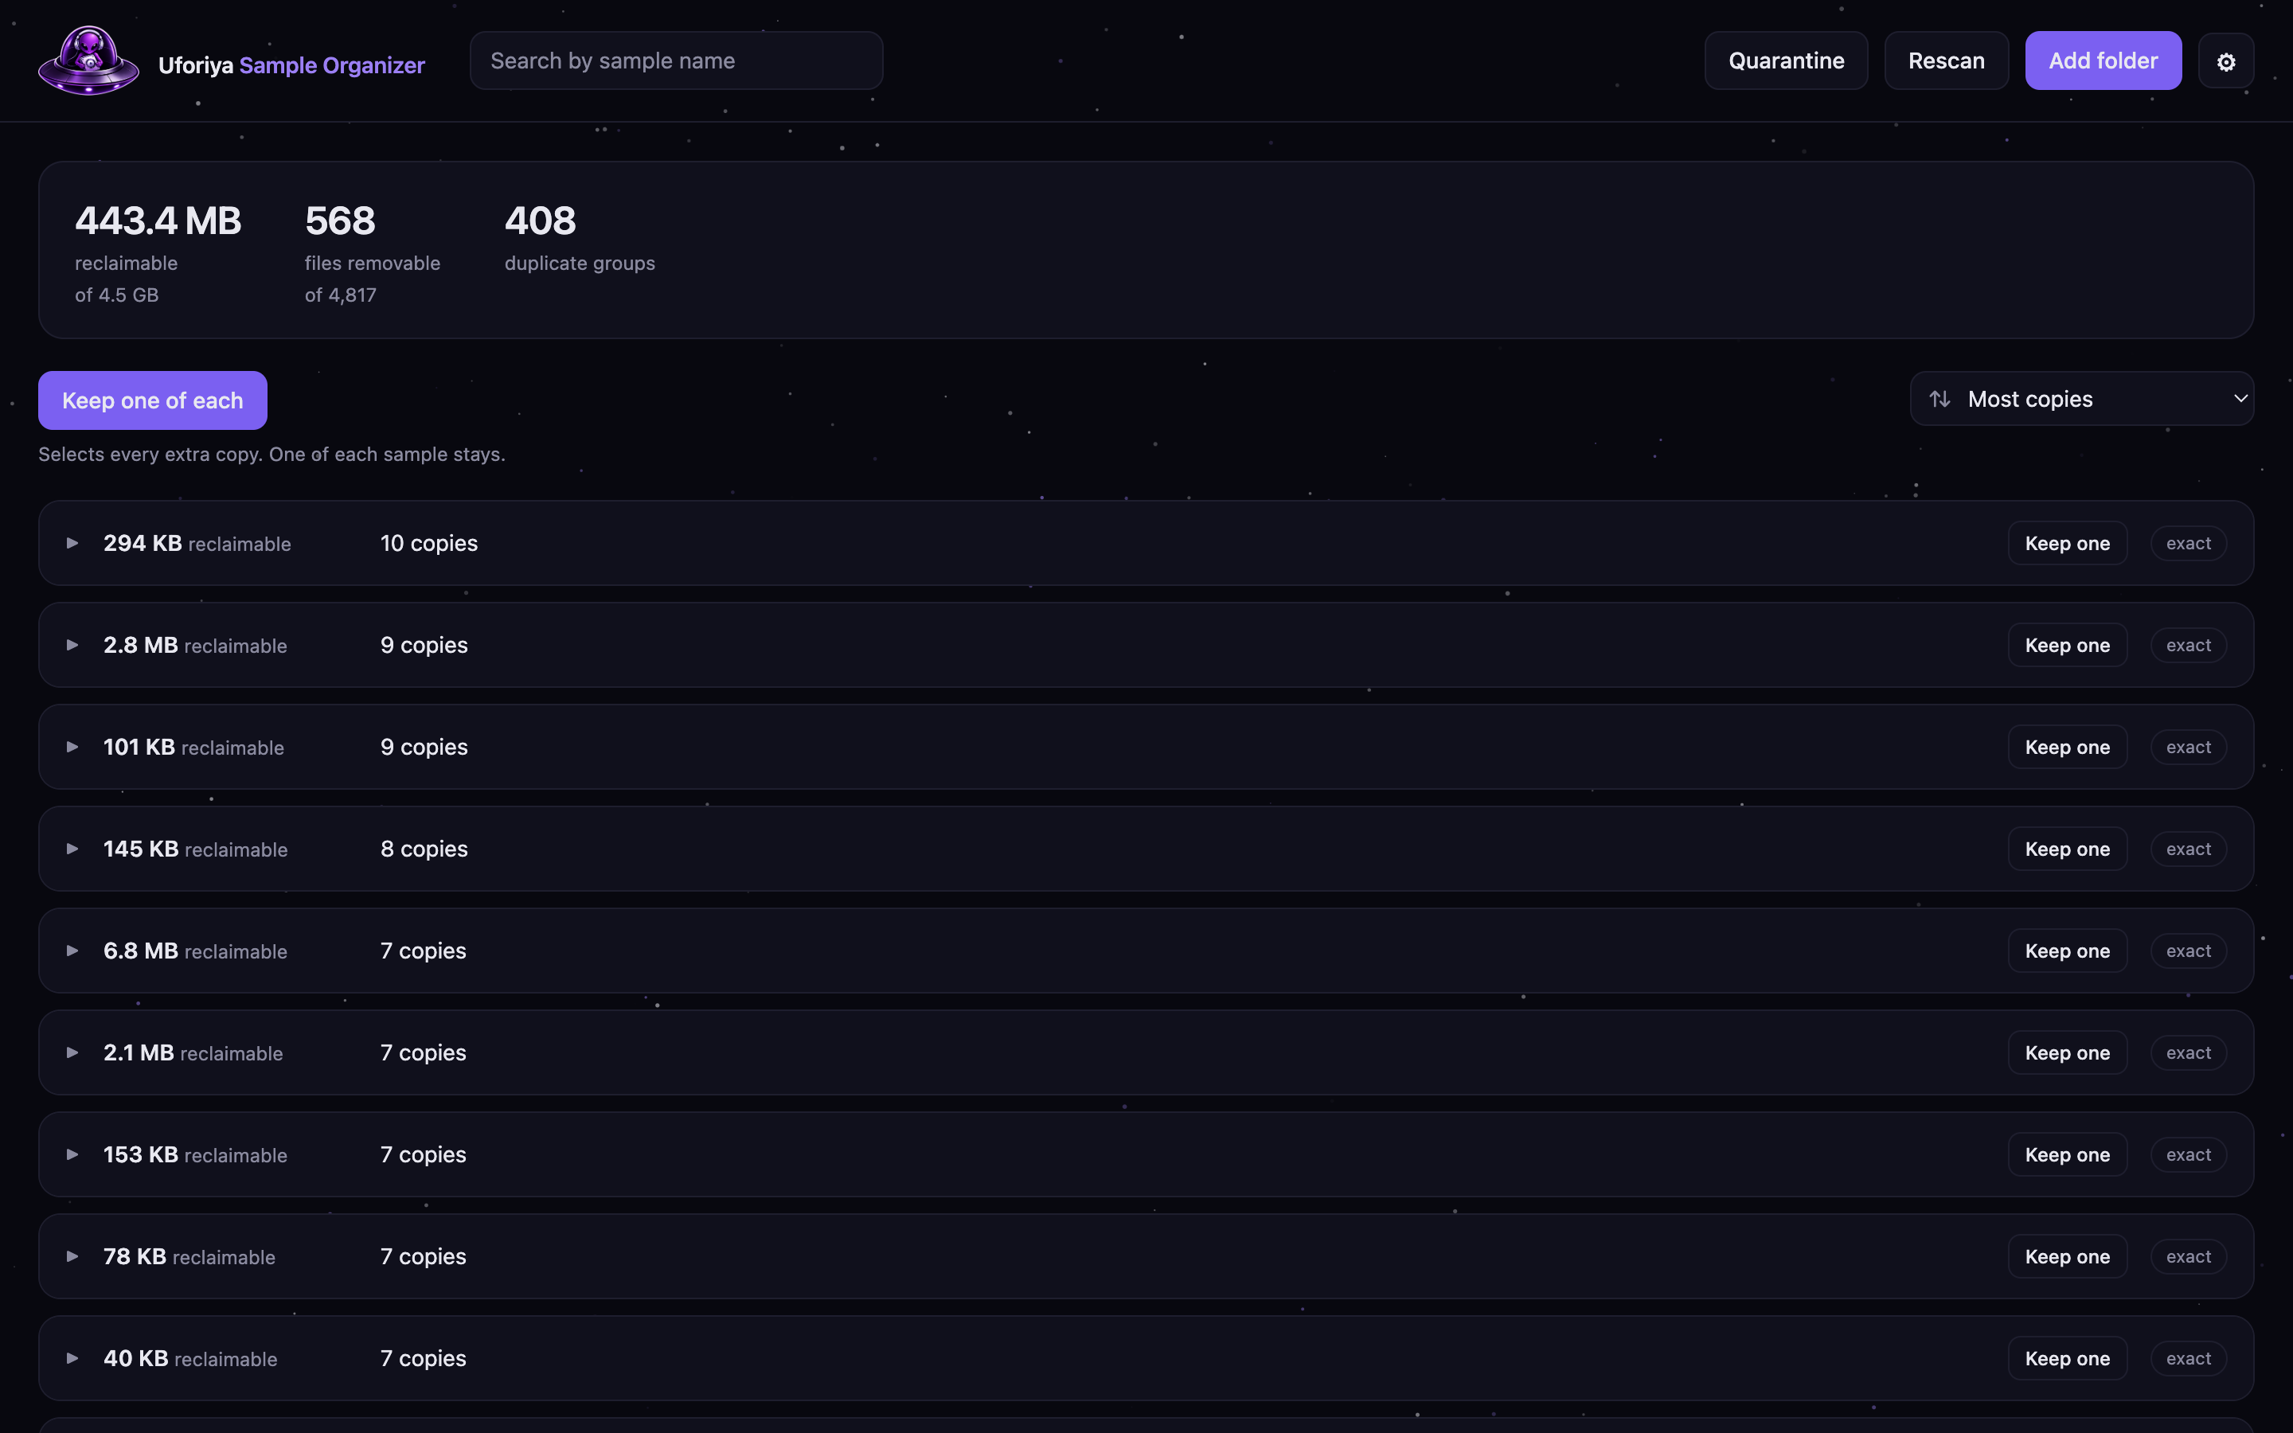Click the 8 copies label
This screenshot has width=2293, height=1433.
pos(424,849)
